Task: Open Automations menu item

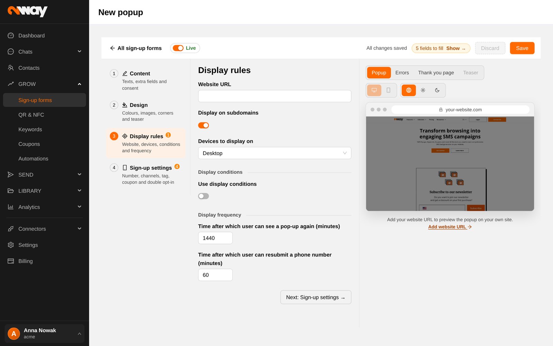Action: pos(45,158)
